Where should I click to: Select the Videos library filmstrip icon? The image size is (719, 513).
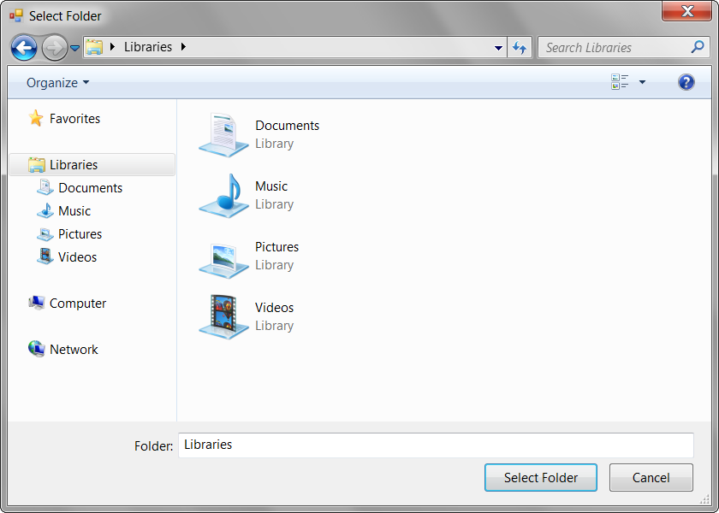(x=223, y=316)
